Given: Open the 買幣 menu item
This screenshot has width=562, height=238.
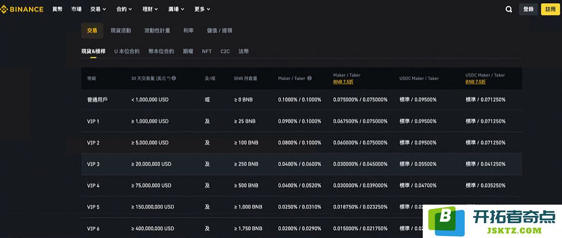Looking at the screenshot, I should [x=57, y=9].
